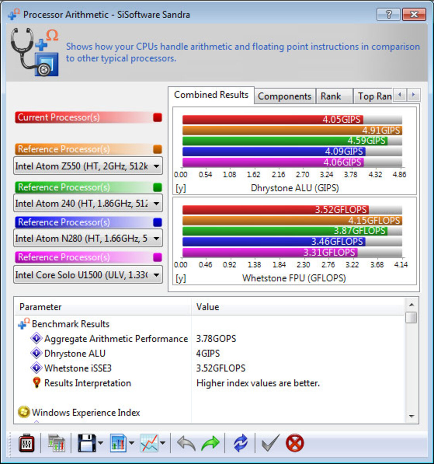The height and width of the screenshot is (464, 434).
Task: Click the grey checkmark OK icon
Action: 270,443
